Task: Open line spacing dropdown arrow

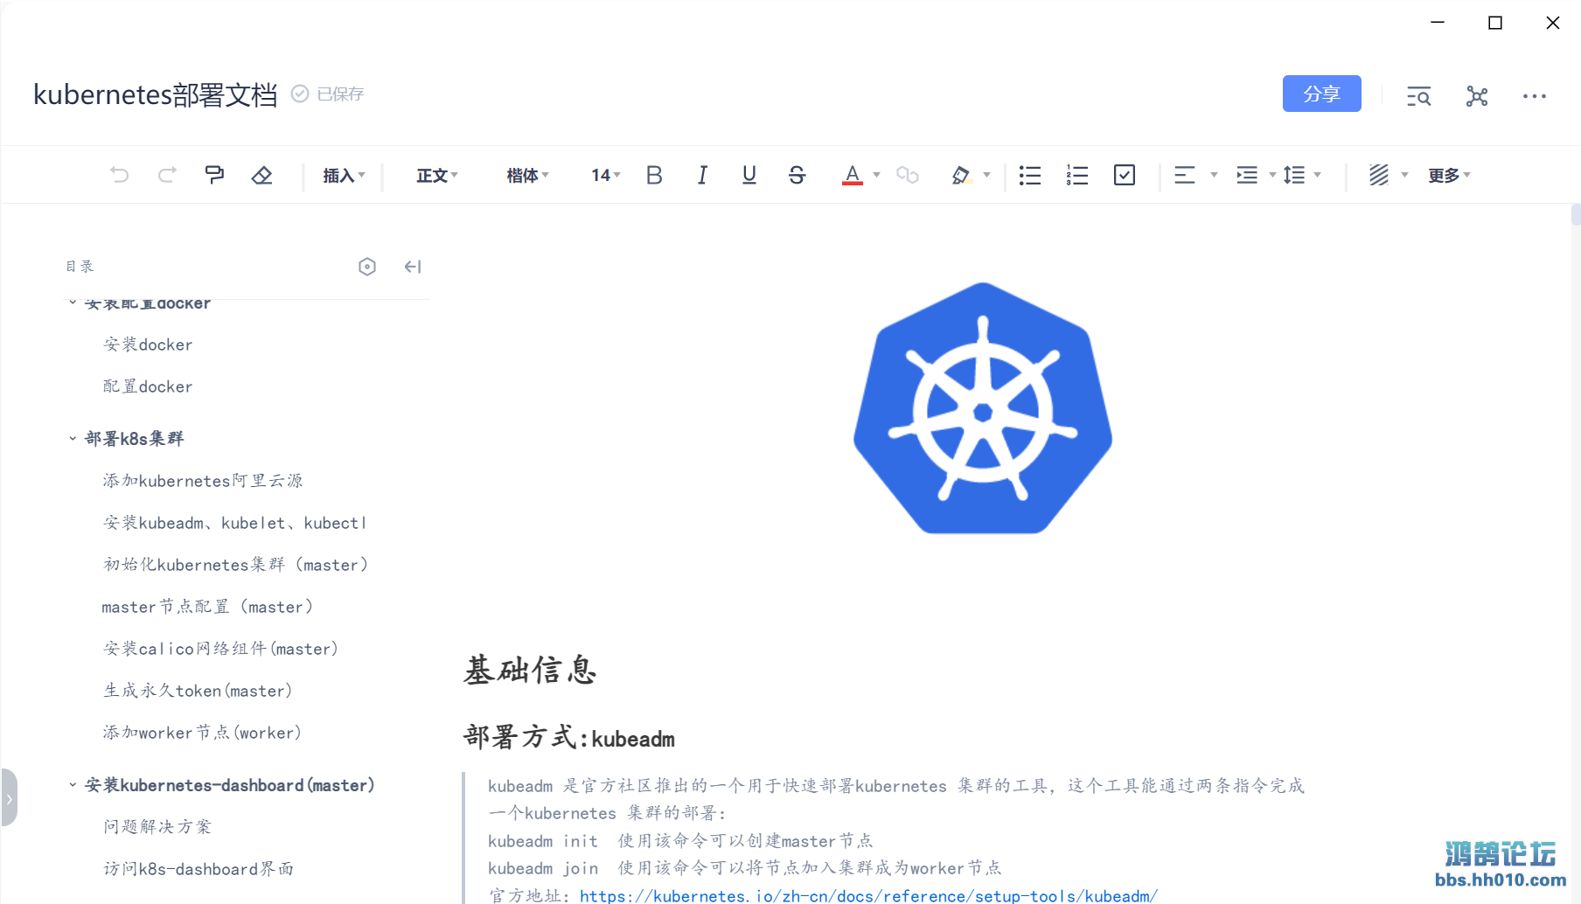Action: [x=1318, y=175]
